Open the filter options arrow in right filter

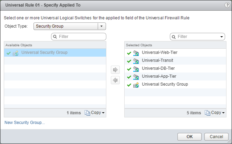221,37
